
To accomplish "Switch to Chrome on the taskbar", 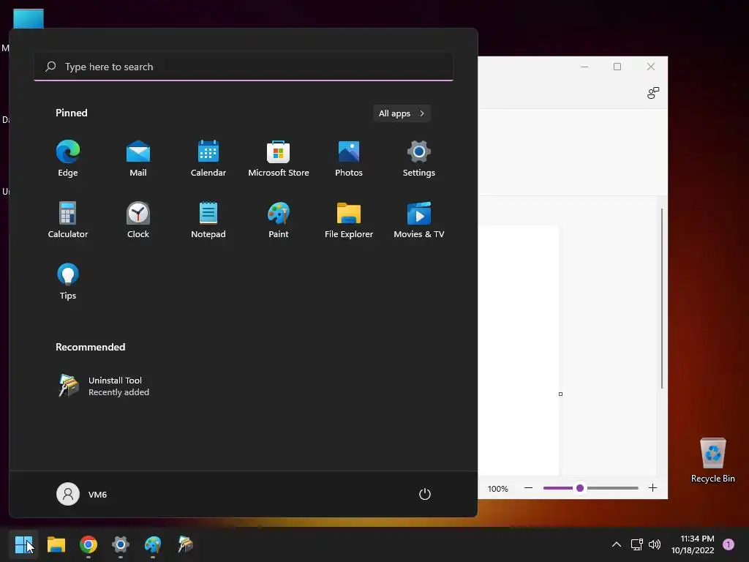I will [x=89, y=544].
